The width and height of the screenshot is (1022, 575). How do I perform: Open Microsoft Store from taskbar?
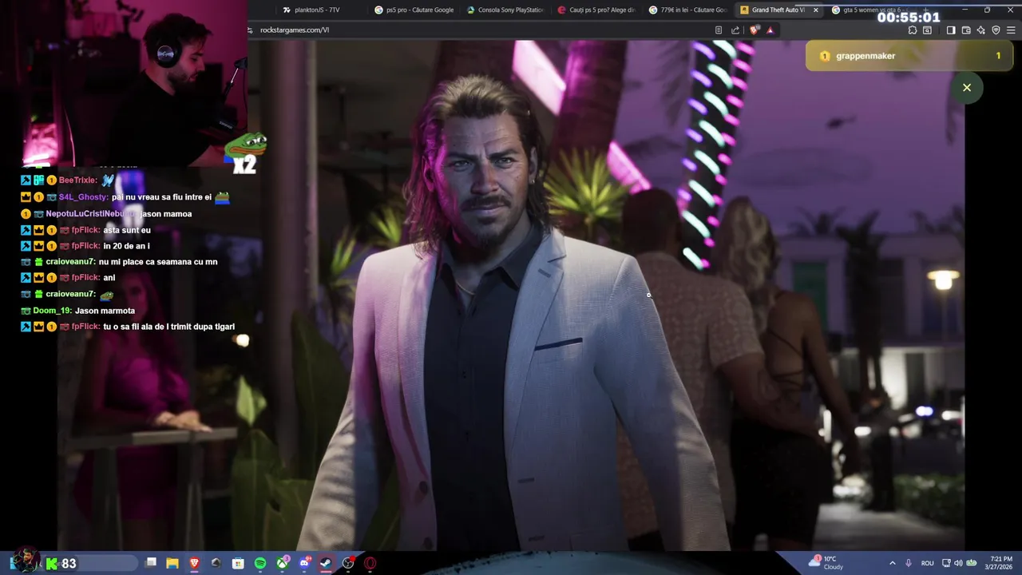[x=238, y=563]
